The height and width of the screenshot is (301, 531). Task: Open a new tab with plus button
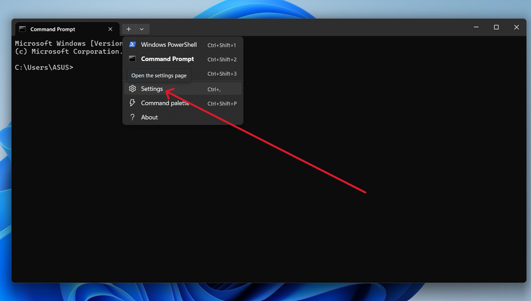[129, 29]
